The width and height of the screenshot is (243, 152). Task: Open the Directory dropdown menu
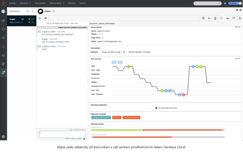pyautogui.click(x=25, y=3)
